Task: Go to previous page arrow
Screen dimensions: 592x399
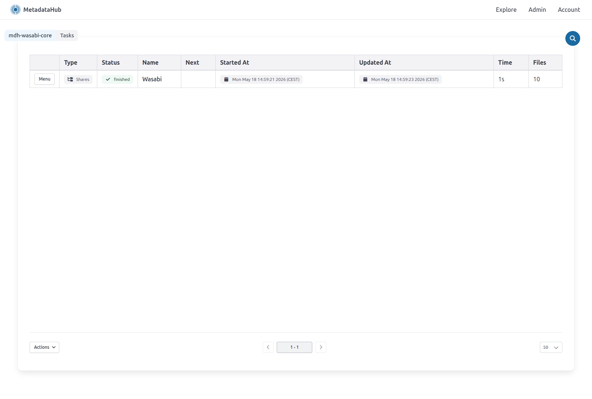Action: [x=268, y=347]
